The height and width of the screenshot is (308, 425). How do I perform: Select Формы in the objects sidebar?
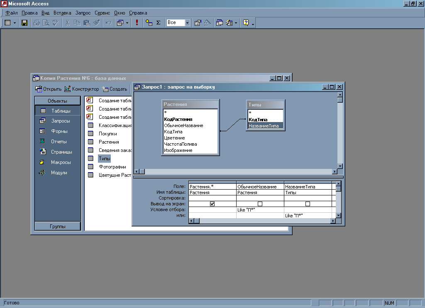tap(57, 131)
